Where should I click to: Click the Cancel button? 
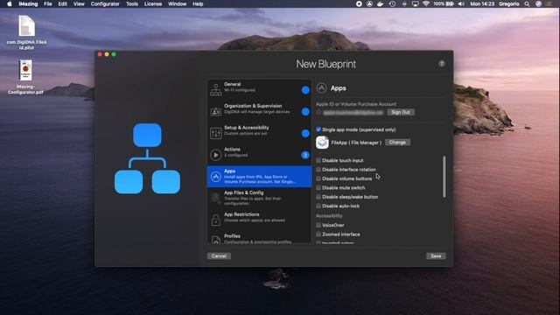(219, 255)
